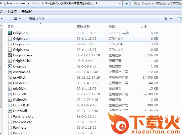The height and width of the screenshot is (135, 182).
Task: Click the Ou60.dll file icon
Action: pos(10,94)
